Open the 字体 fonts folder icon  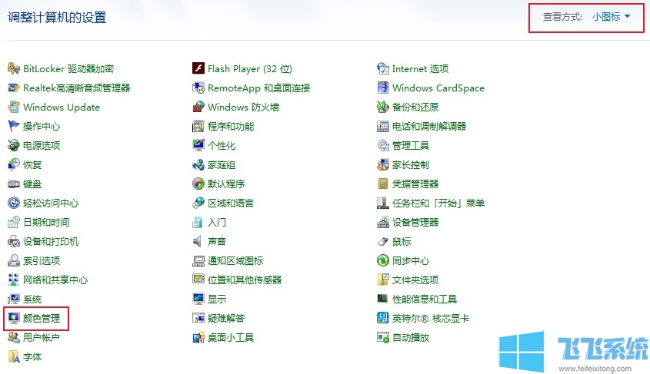click(14, 357)
